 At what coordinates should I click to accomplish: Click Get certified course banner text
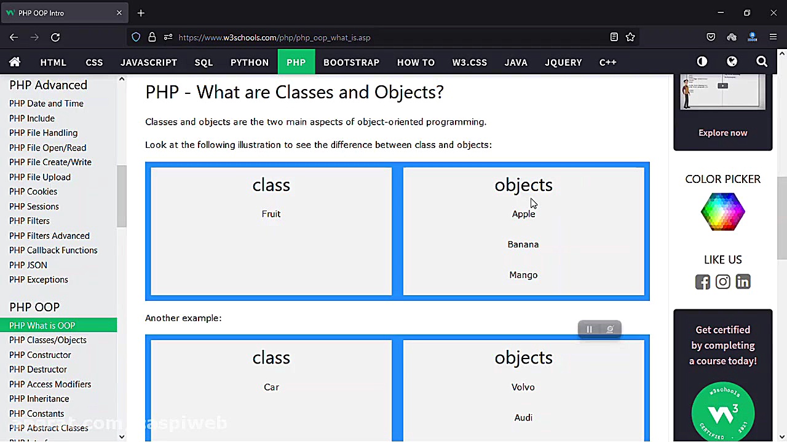click(x=723, y=345)
